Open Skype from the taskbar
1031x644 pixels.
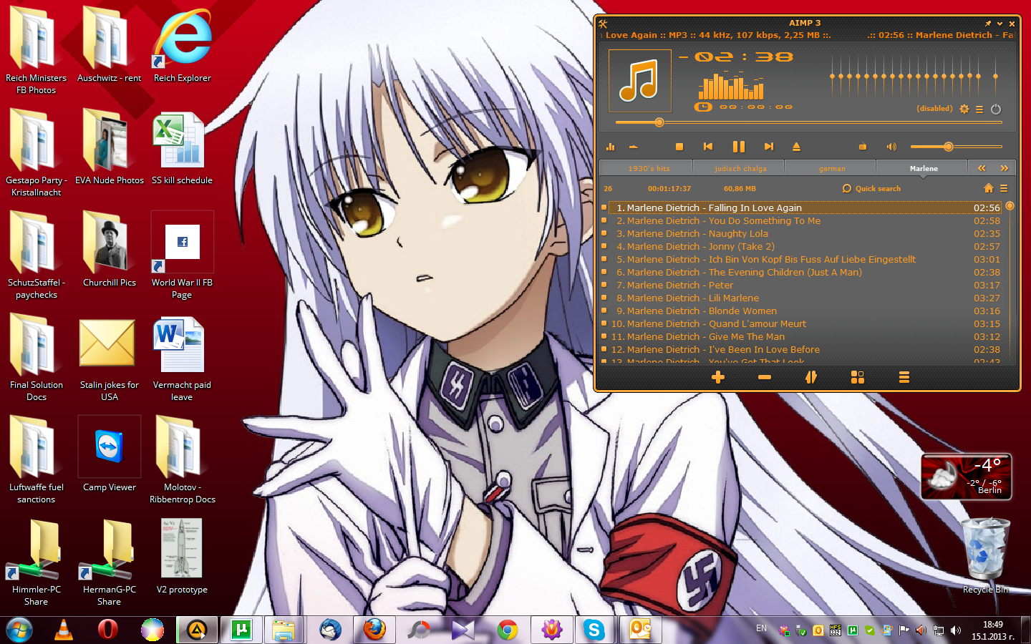[x=594, y=630]
